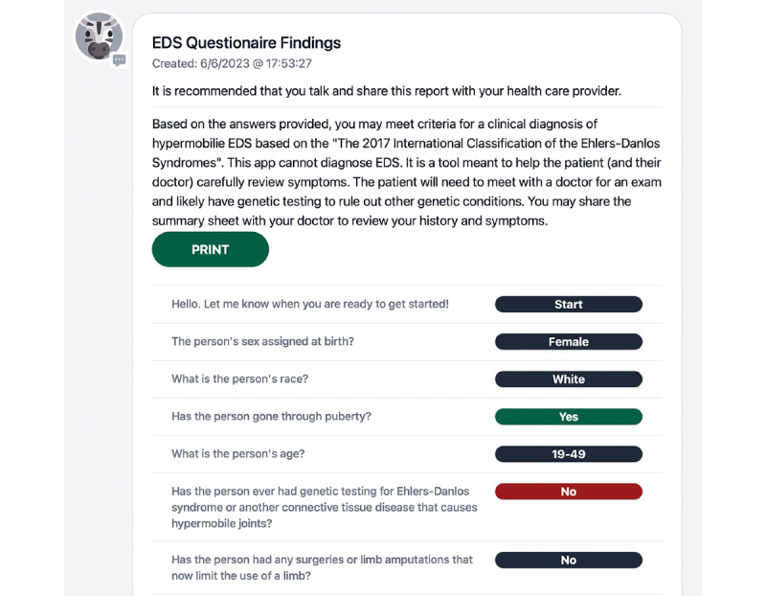This screenshot has height=596, width=766.
Task: Click the Female answer pill
Action: (x=568, y=342)
